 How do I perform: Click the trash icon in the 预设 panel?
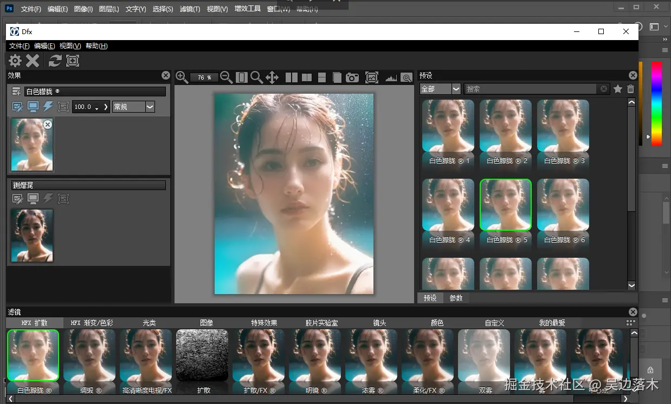click(x=630, y=89)
